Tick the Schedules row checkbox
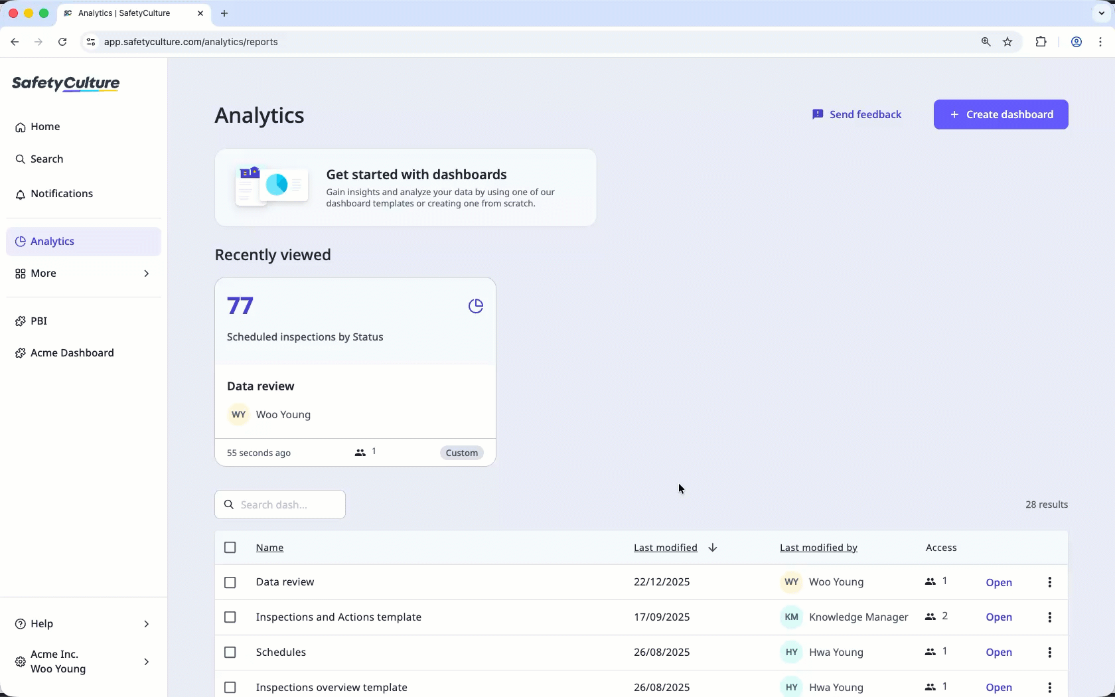1115x697 pixels. [230, 653]
